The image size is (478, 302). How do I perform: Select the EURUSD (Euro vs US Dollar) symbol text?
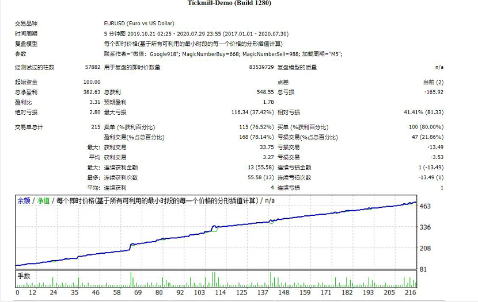pos(139,24)
